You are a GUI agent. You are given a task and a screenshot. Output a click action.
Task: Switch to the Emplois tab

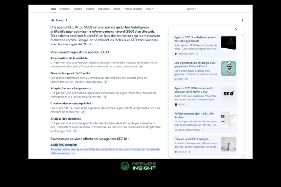[x=65, y=9]
